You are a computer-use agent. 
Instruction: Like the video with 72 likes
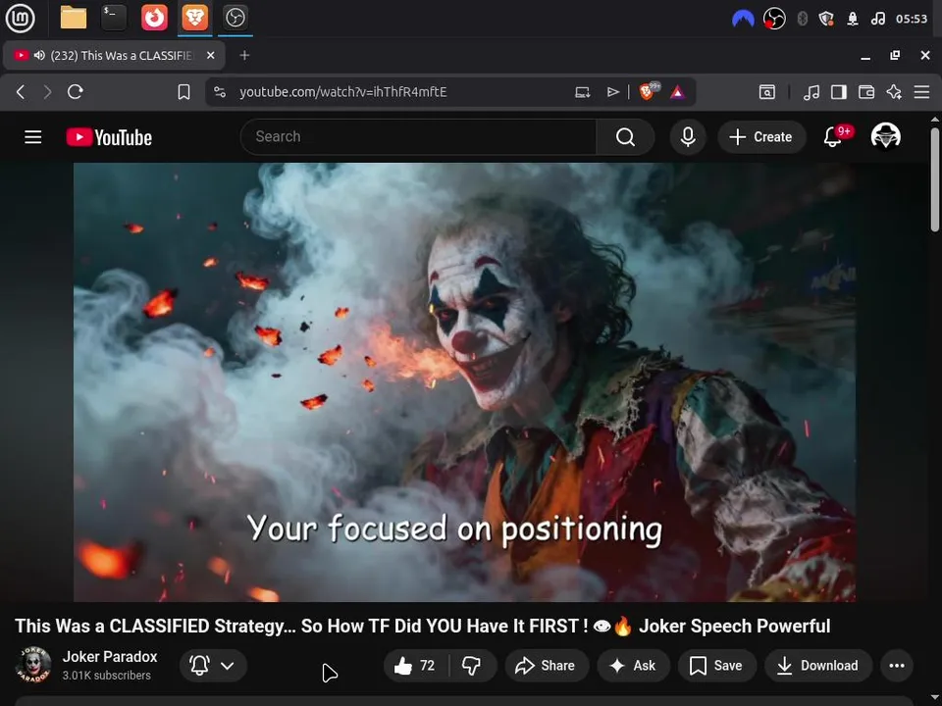[x=416, y=665]
